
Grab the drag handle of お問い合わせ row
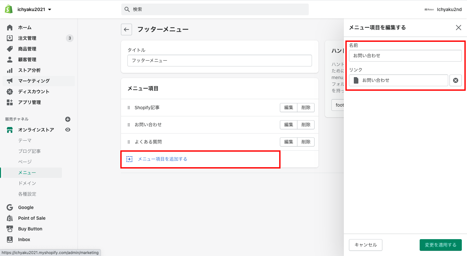[129, 125]
